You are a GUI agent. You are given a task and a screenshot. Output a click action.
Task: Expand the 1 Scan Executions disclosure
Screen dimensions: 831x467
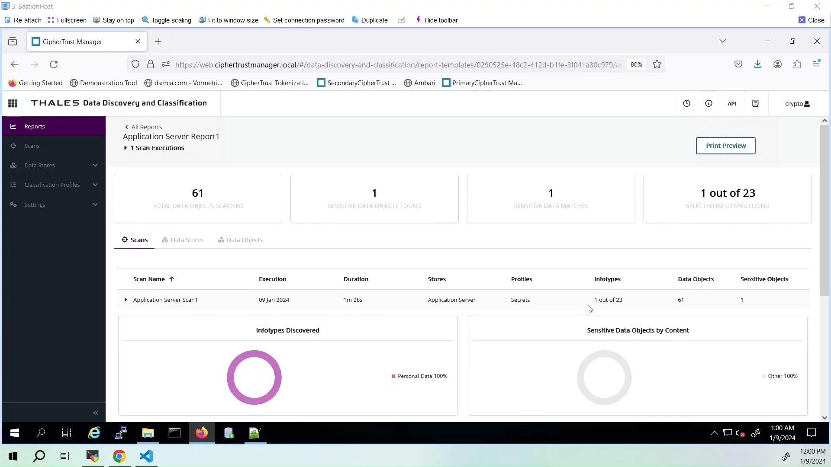pos(126,148)
